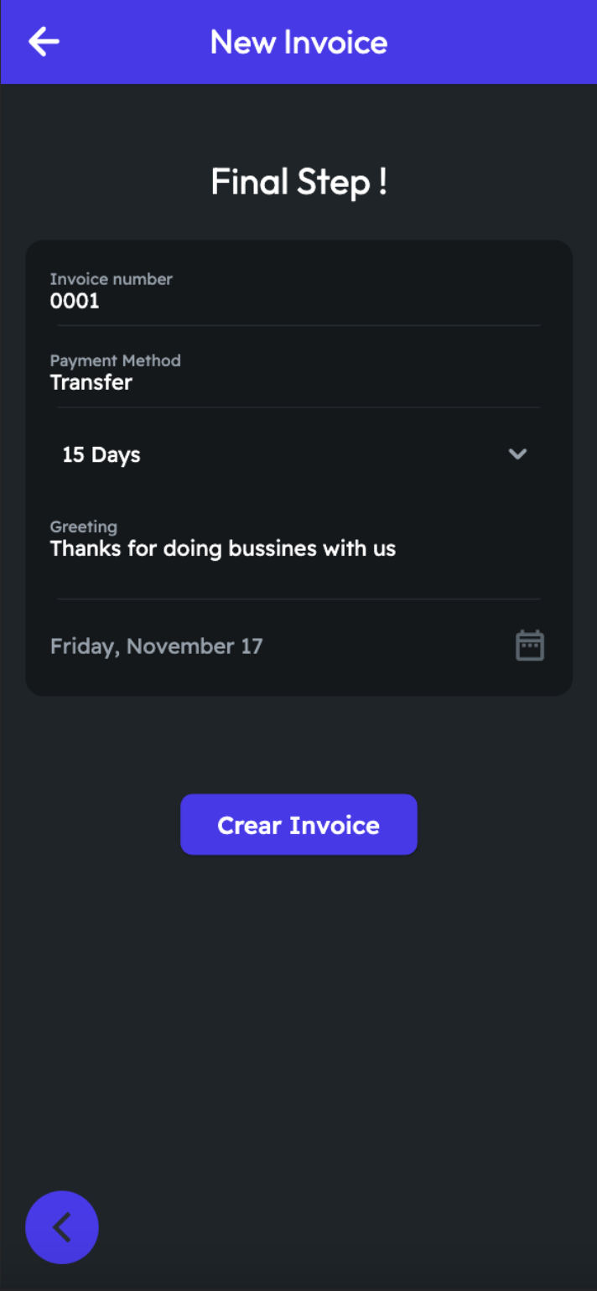Click 'November' within the date text
The height and width of the screenshot is (1291, 597).
[170, 646]
